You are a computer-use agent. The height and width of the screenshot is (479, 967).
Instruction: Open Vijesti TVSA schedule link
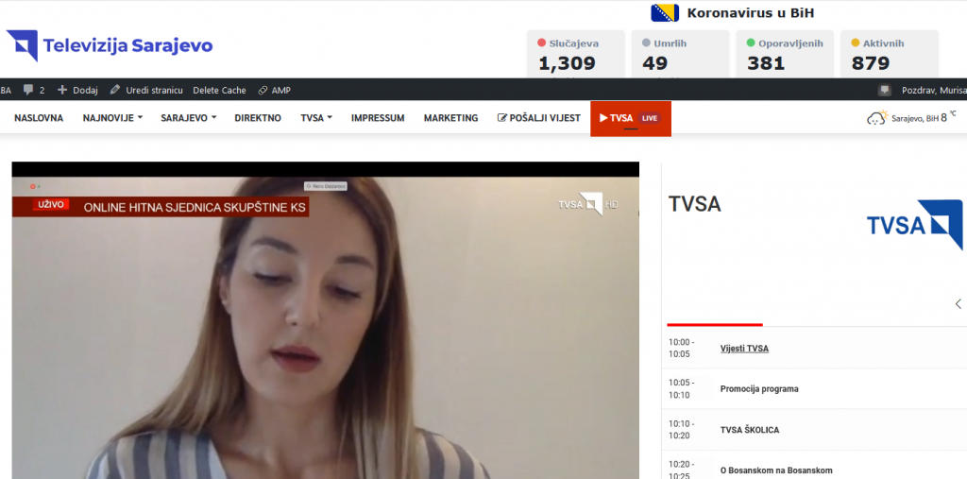click(x=744, y=349)
